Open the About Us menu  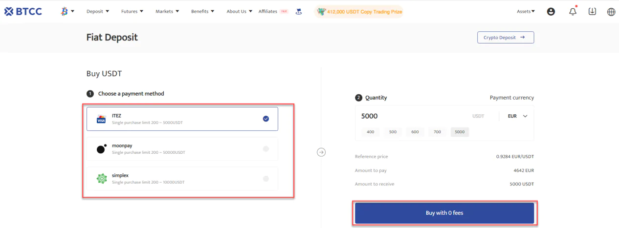tap(240, 11)
